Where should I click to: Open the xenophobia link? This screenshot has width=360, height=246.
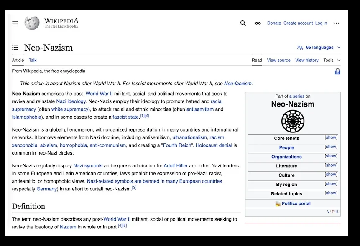[x=25, y=145]
